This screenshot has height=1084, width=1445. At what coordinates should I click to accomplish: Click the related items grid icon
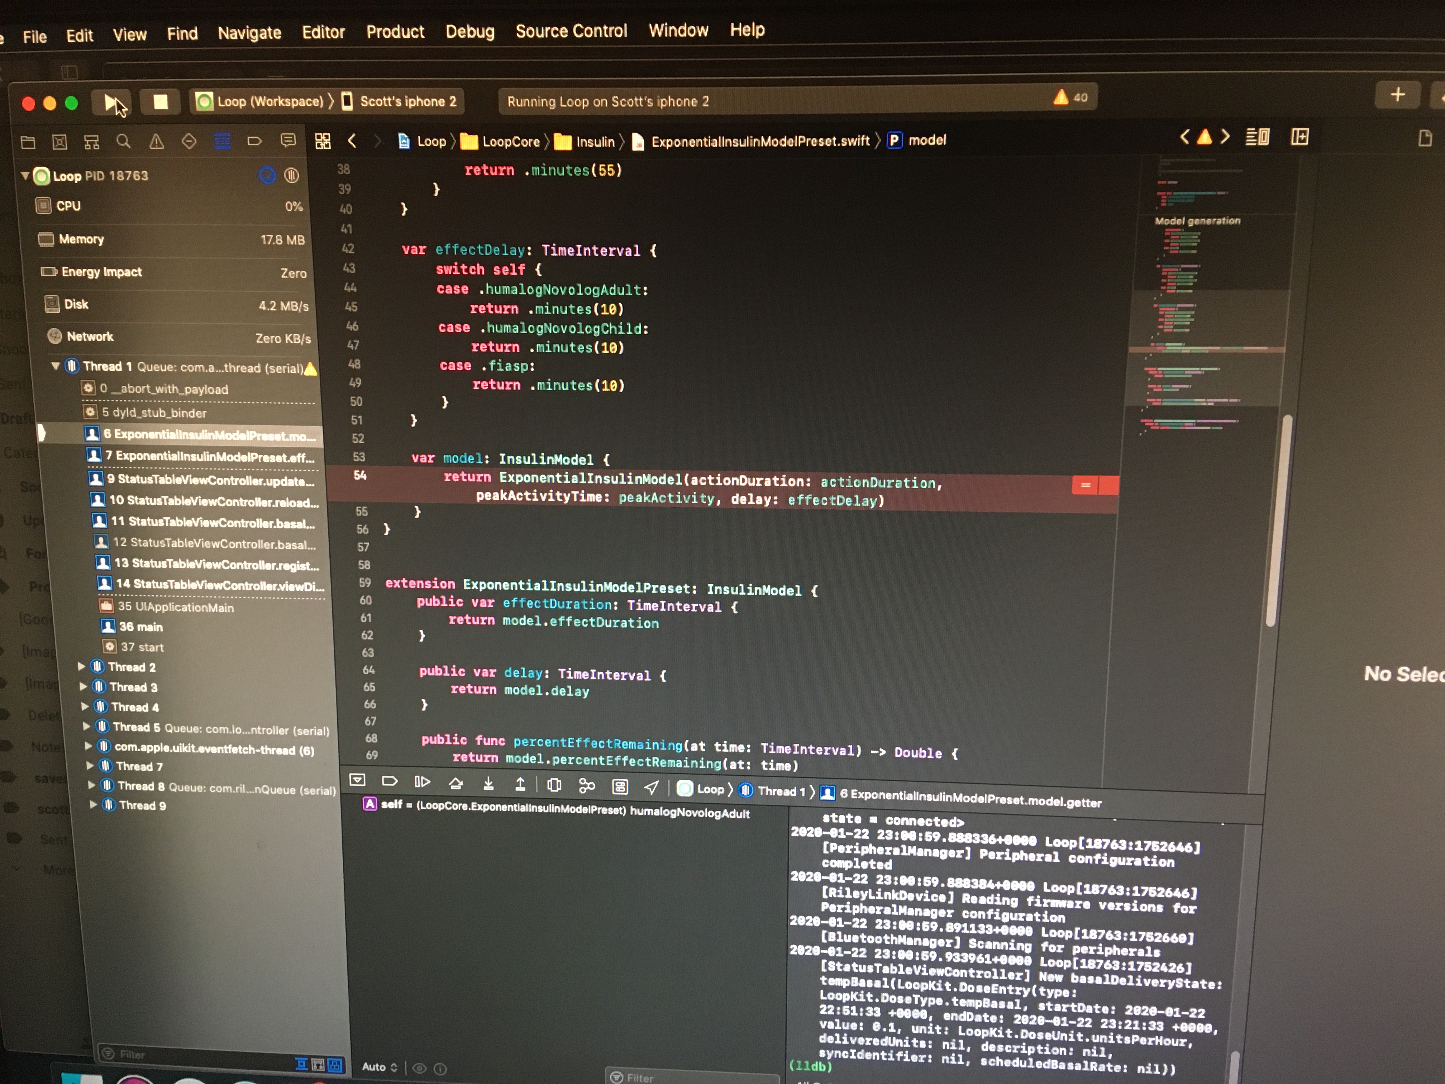pyautogui.click(x=323, y=141)
